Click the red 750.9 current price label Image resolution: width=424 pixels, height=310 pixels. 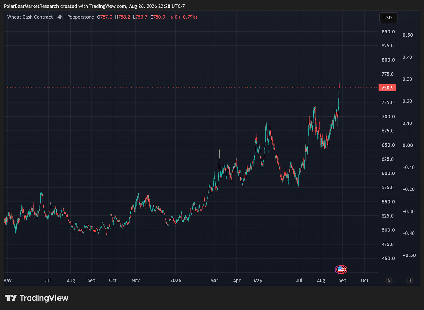click(387, 88)
